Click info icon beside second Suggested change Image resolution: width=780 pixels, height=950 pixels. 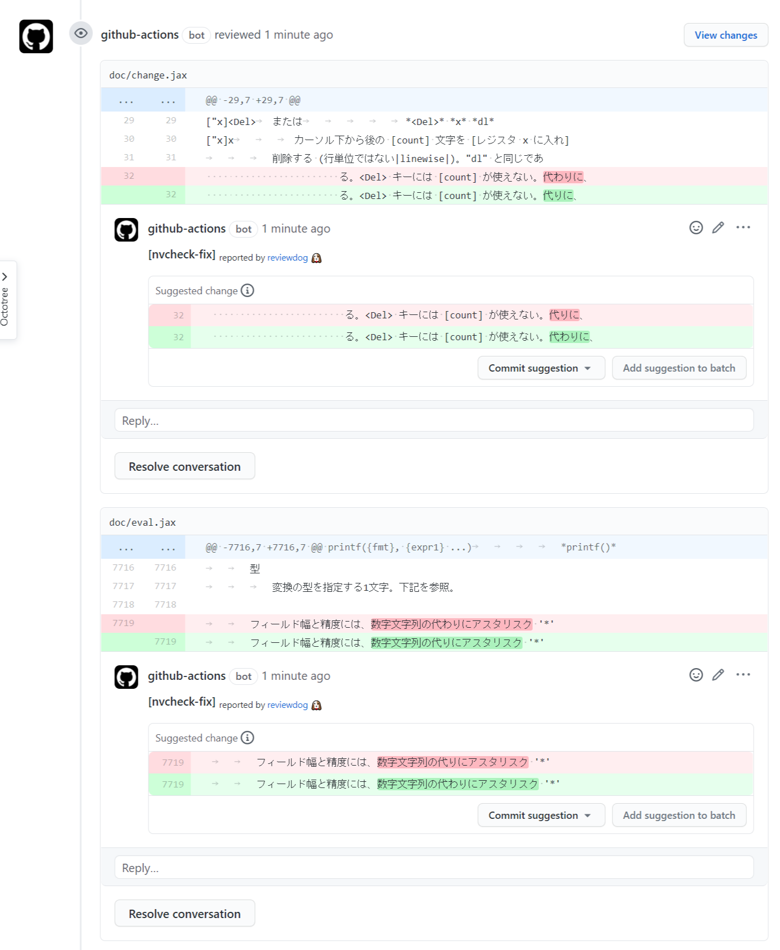coord(247,738)
